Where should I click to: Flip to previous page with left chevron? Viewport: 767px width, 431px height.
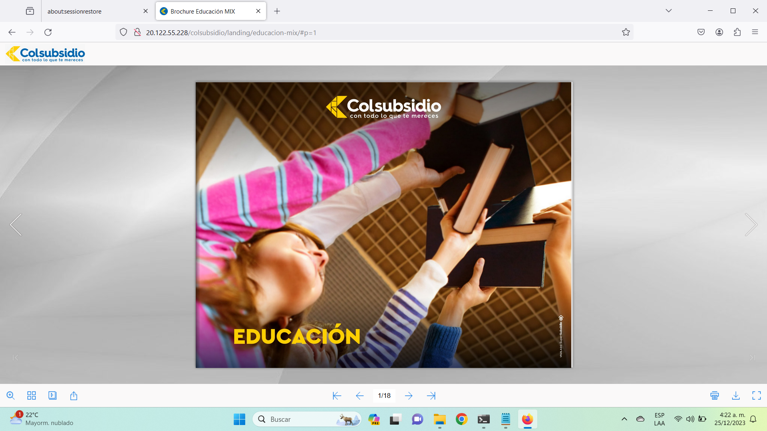(16, 225)
